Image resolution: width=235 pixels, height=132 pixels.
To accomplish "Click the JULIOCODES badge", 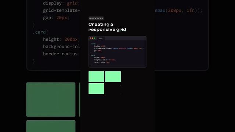I will 96,18.
